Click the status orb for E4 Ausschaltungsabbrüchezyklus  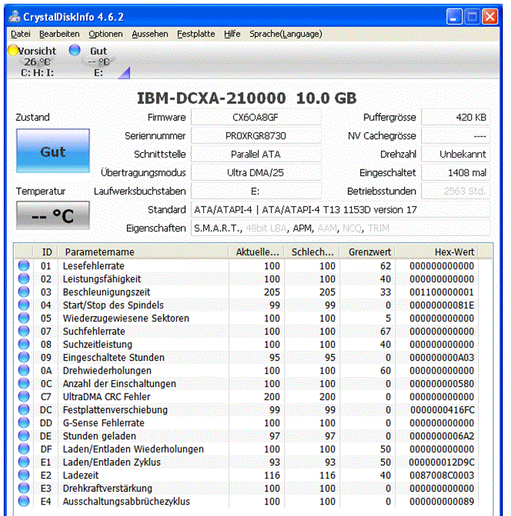point(24,501)
